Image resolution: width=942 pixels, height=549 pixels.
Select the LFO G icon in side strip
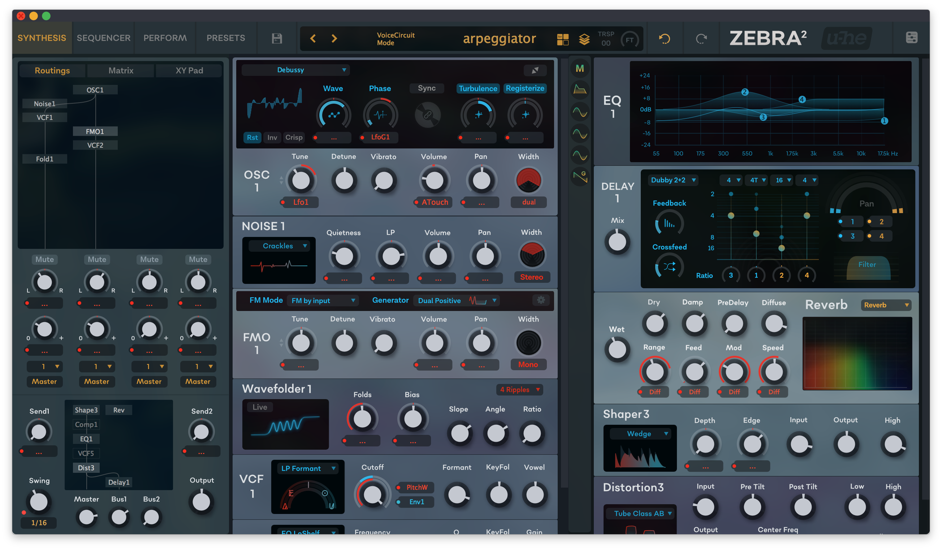[580, 177]
